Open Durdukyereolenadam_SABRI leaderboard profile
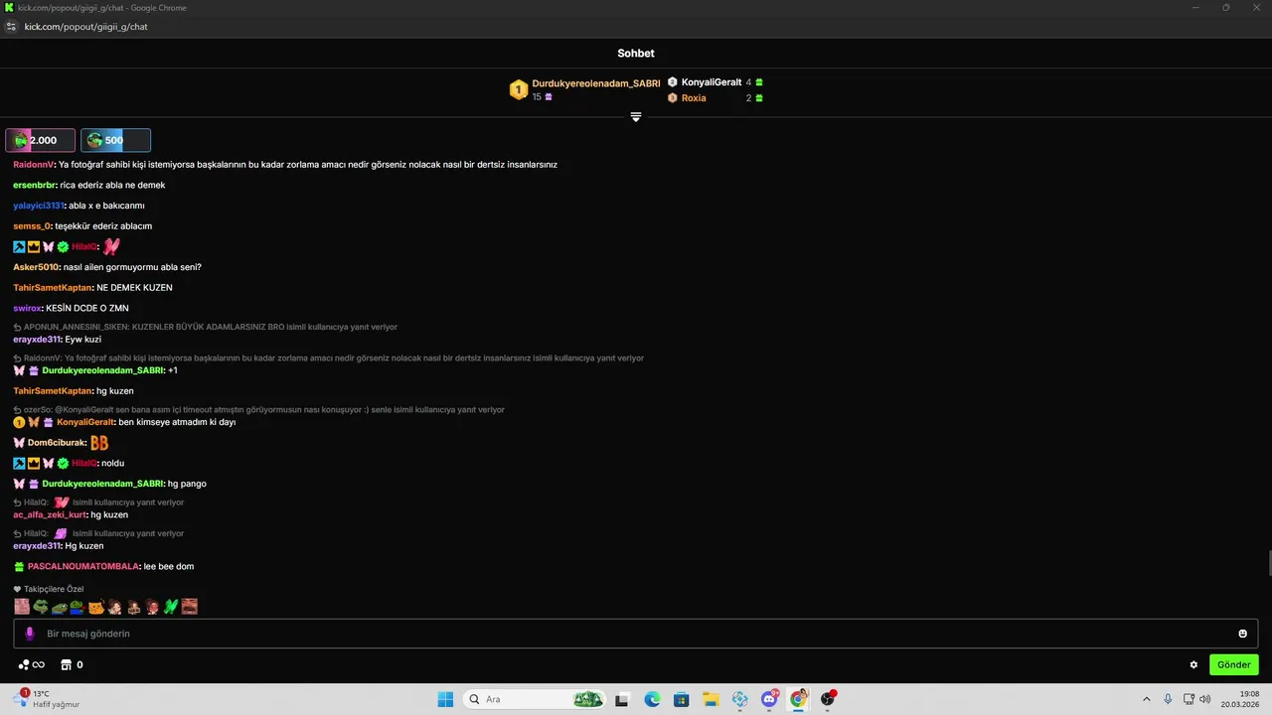Image resolution: width=1272 pixels, height=715 pixels. tap(595, 83)
